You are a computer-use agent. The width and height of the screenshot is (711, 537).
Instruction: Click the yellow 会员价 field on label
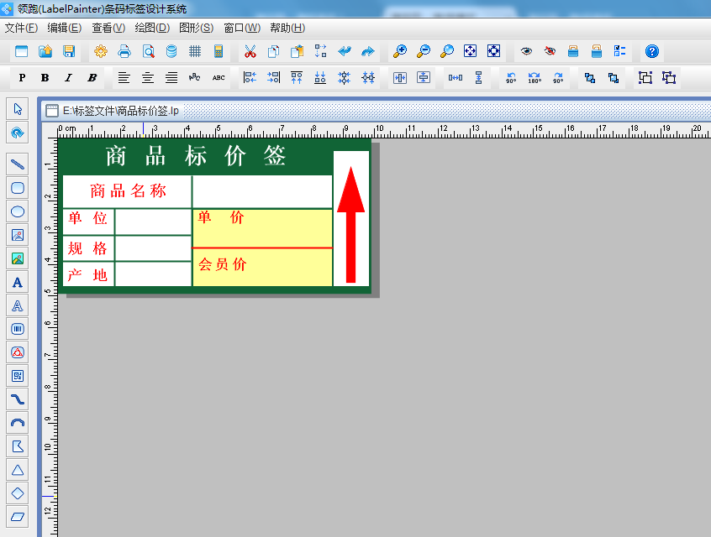pos(262,267)
